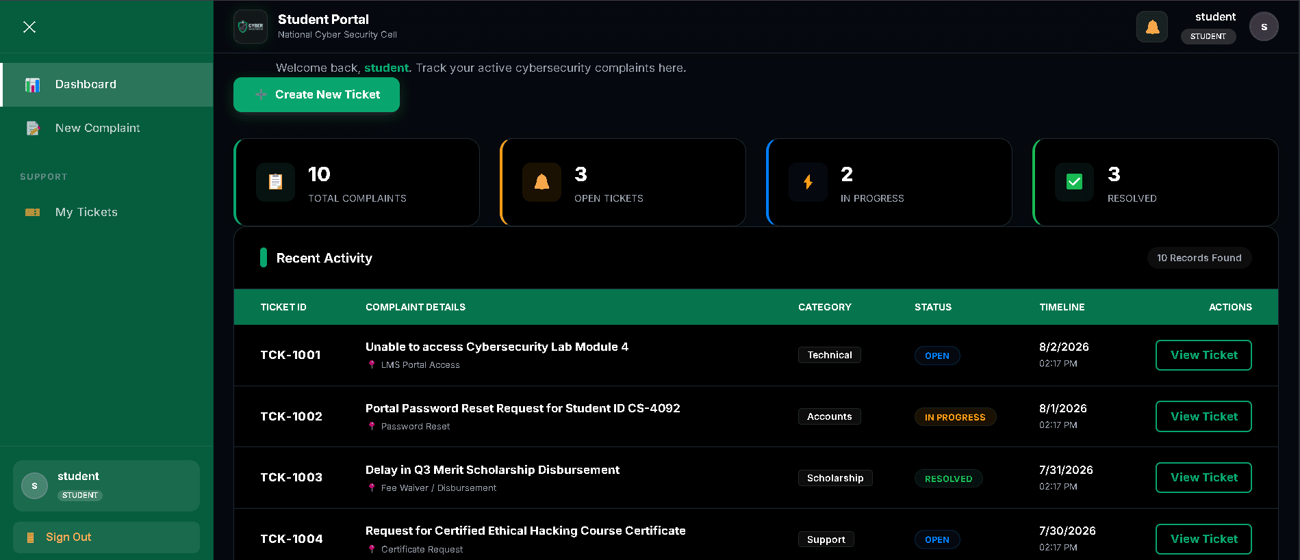
Task: Click the COMPLAINT DETAILS column header
Action: click(x=416, y=307)
